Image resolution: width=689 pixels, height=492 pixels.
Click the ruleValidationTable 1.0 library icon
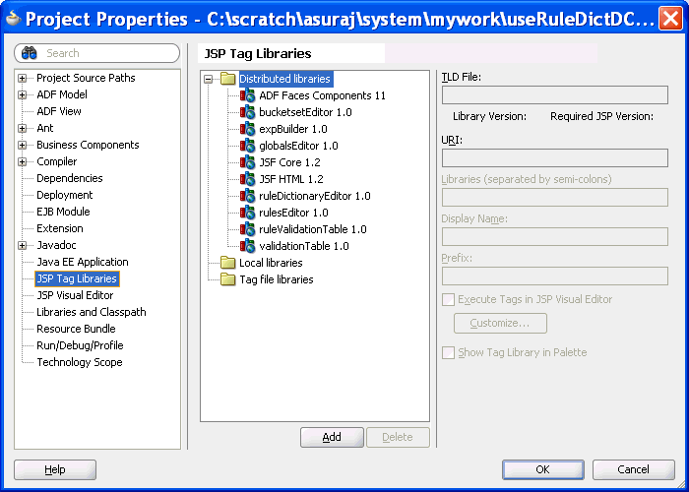(x=248, y=229)
